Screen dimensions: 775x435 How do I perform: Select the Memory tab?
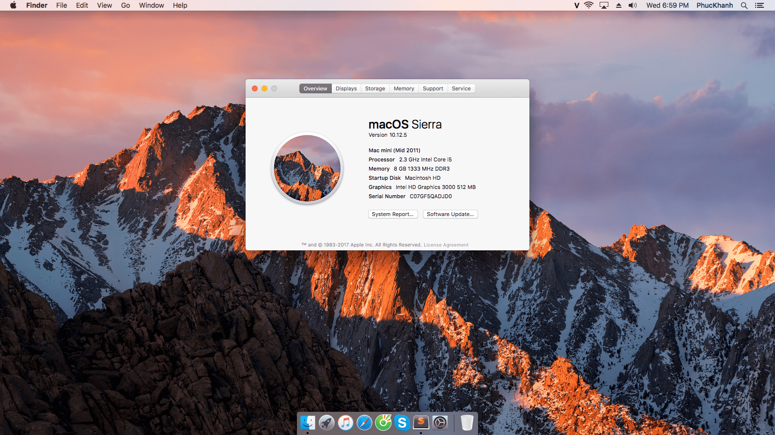403,88
